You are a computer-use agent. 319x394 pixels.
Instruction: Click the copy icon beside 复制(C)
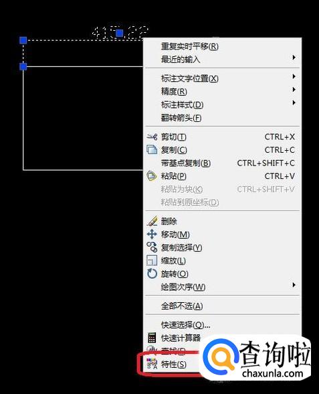152,150
